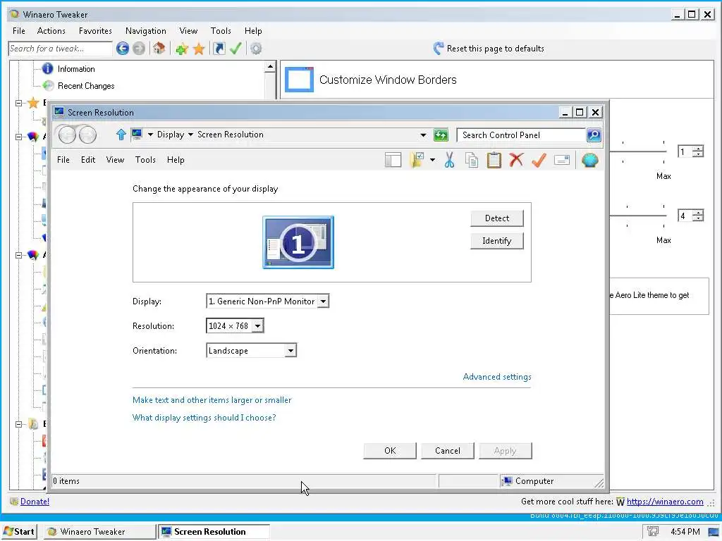722x541 pixels.
Task: Collapse the tree node beside the star icon
Action: 18,103
